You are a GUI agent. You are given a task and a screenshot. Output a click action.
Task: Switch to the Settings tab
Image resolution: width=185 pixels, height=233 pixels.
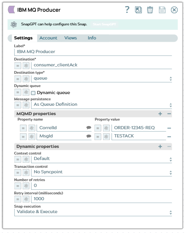pos(23,38)
